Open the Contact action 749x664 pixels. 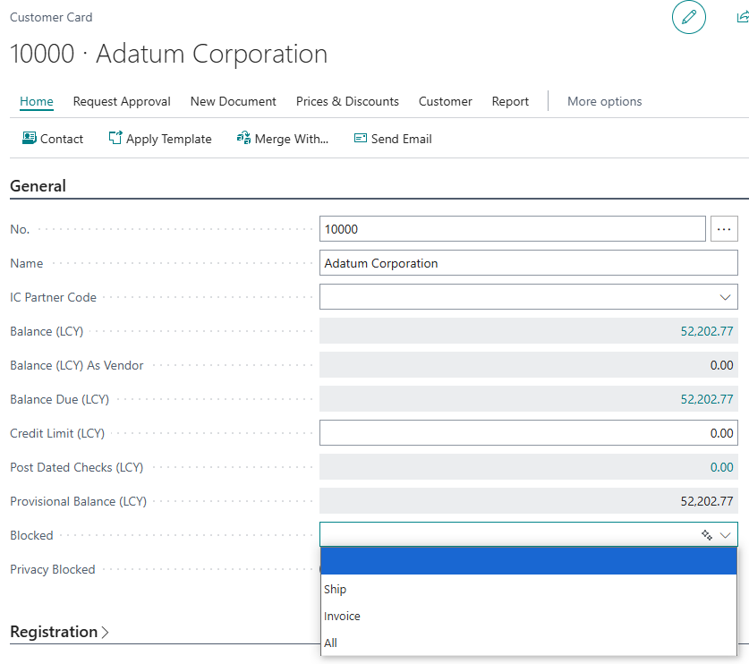point(53,139)
